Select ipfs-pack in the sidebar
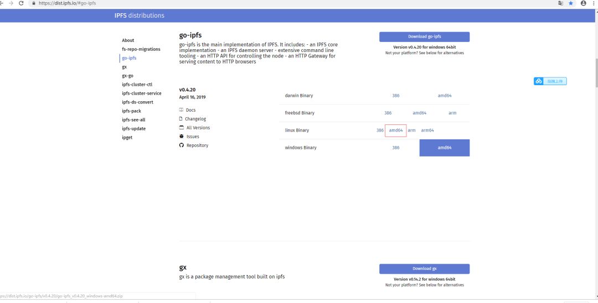598x303 pixels. [132, 111]
